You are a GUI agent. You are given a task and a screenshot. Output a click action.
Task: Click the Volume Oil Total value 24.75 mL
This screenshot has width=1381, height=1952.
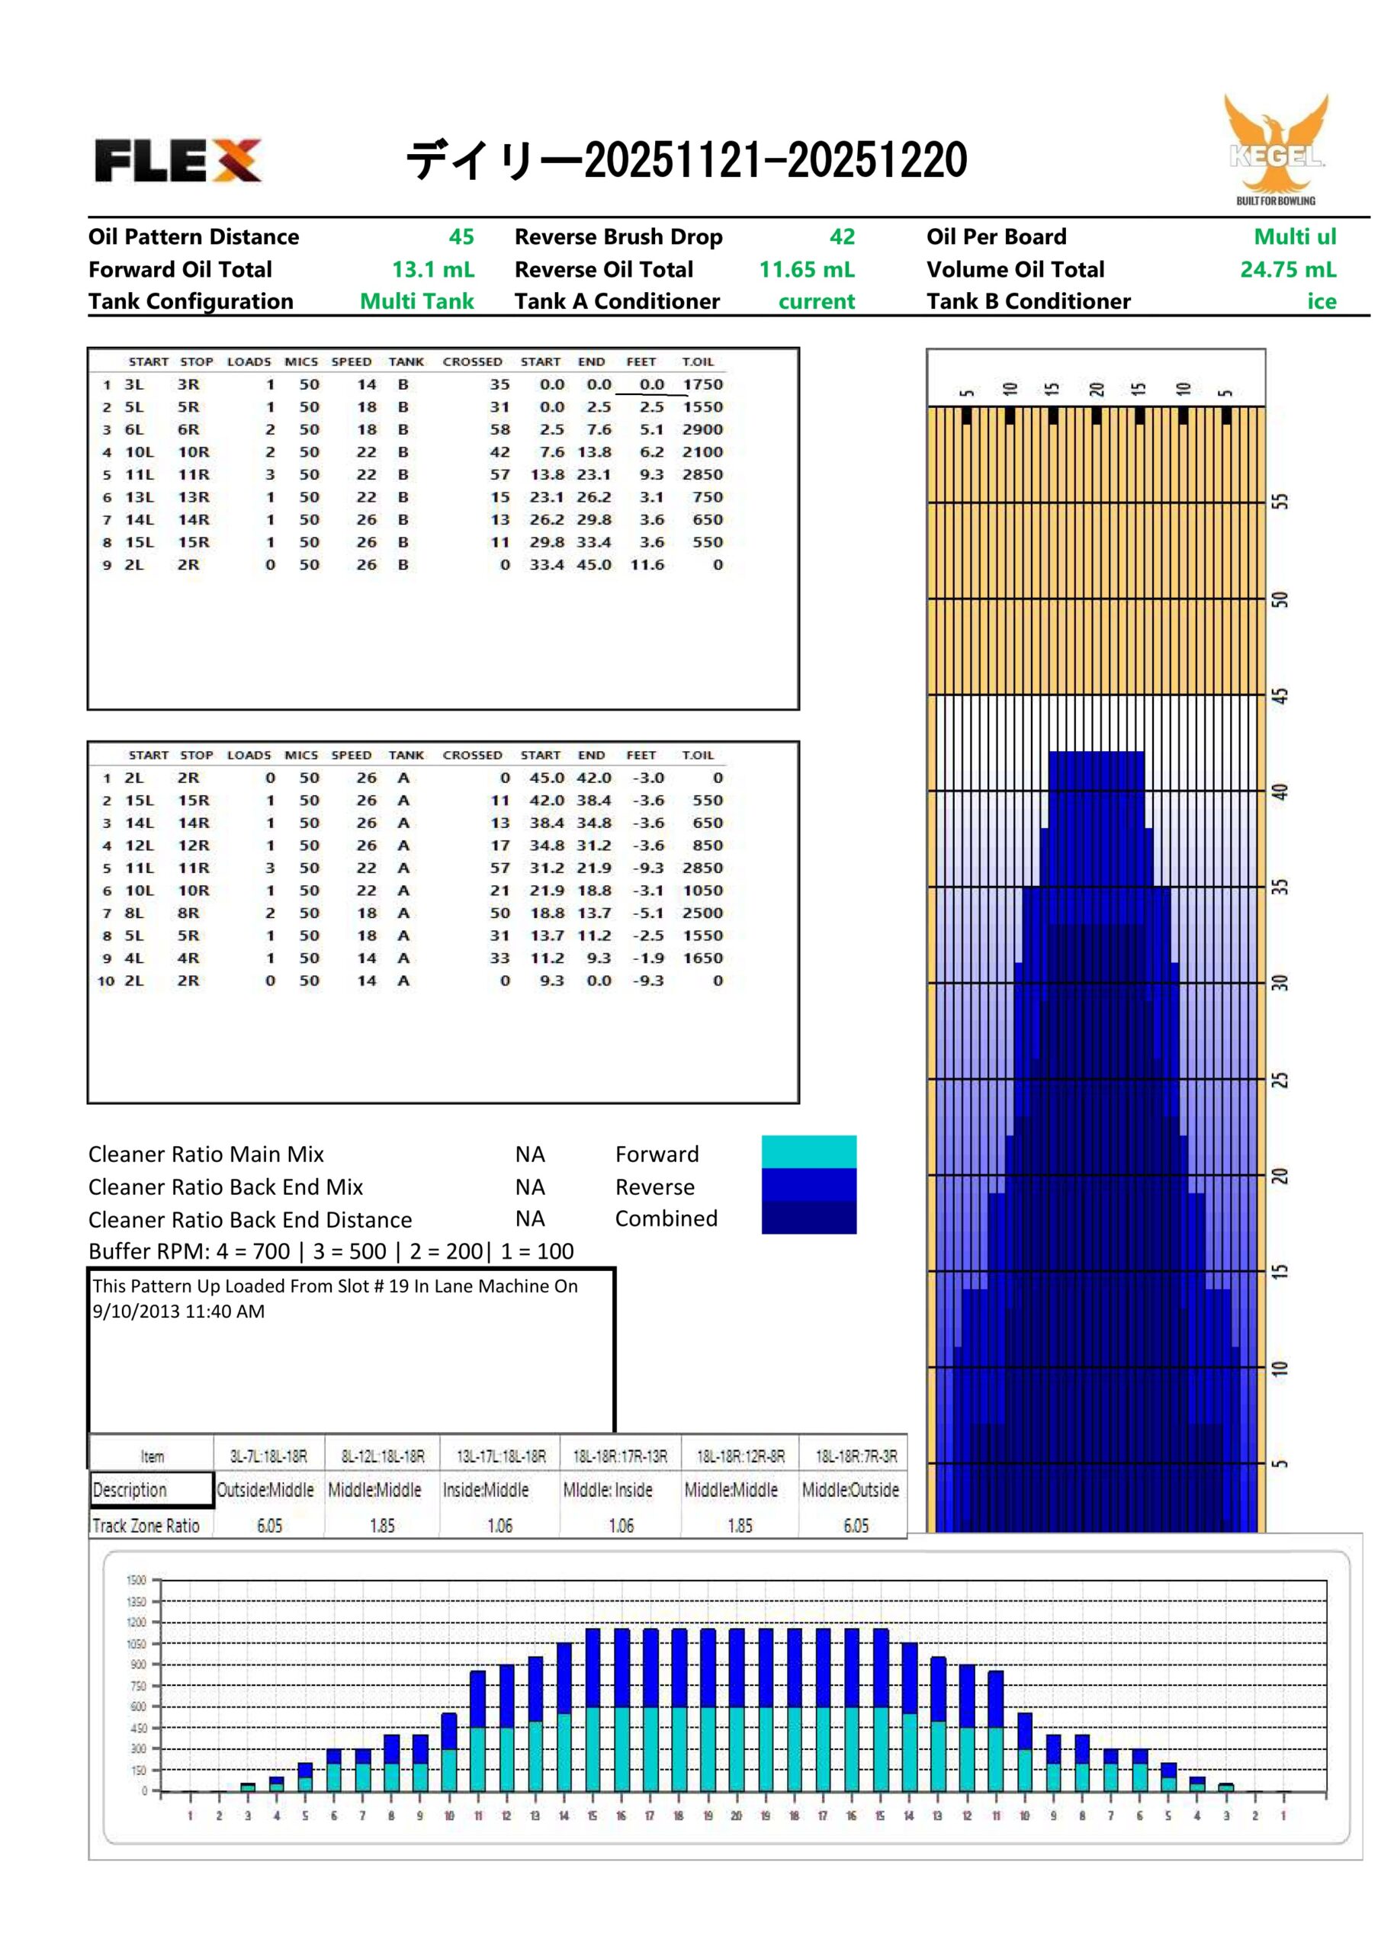1287,269
